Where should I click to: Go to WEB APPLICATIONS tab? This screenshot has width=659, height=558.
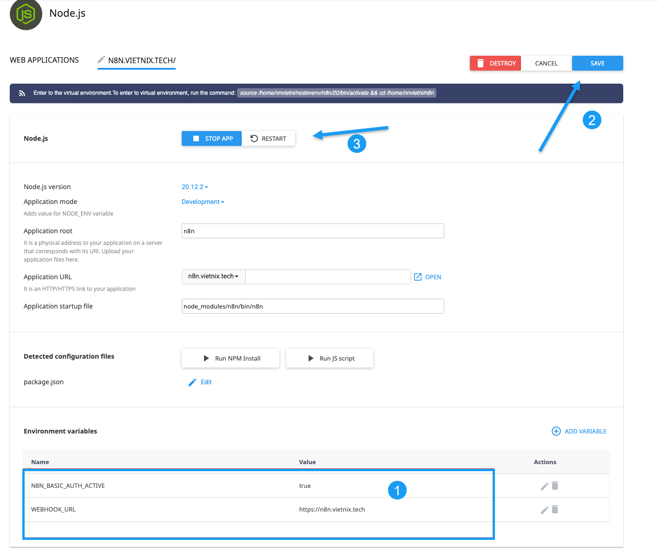pos(44,60)
